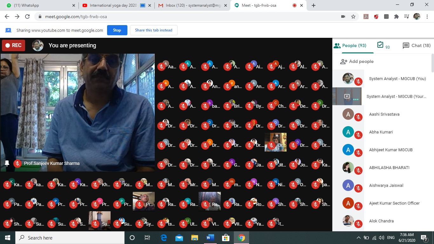This screenshot has width=434, height=244.
Task: Show hidden system tray icons
Action: coord(359,238)
